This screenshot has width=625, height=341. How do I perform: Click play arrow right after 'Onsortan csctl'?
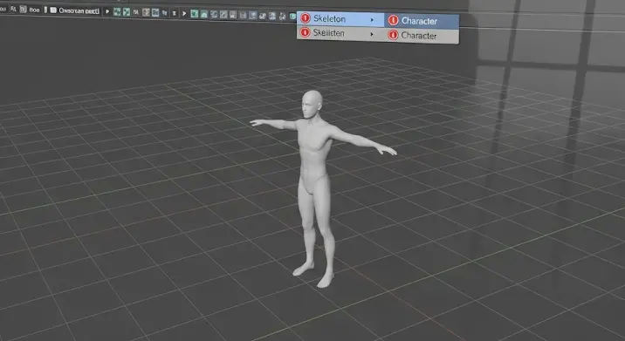pyautogui.click(x=106, y=11)
